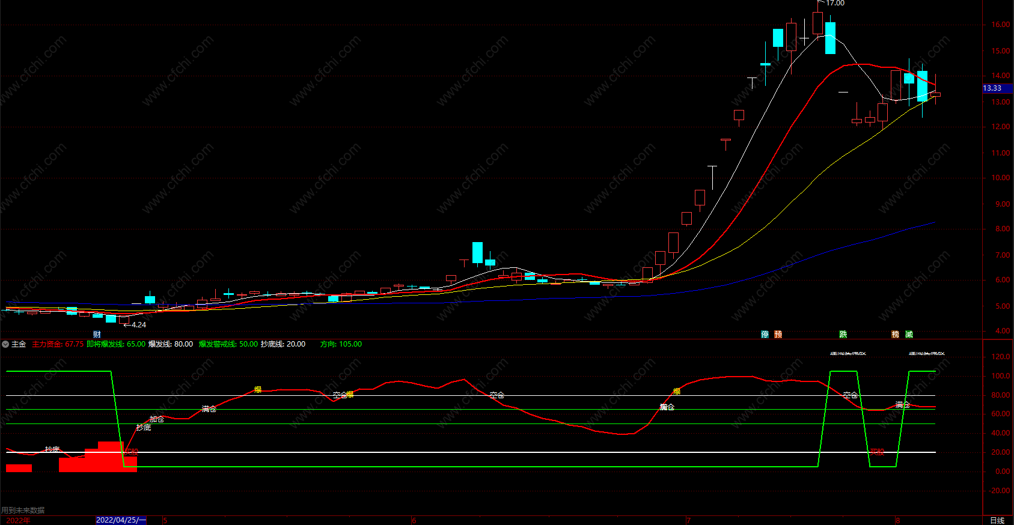The image size is (1014, 525).
Task: Click the 财 info marker icon
Action: coord(97,335)
